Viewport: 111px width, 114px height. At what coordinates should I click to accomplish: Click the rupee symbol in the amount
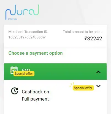click(x=85, y=38)
